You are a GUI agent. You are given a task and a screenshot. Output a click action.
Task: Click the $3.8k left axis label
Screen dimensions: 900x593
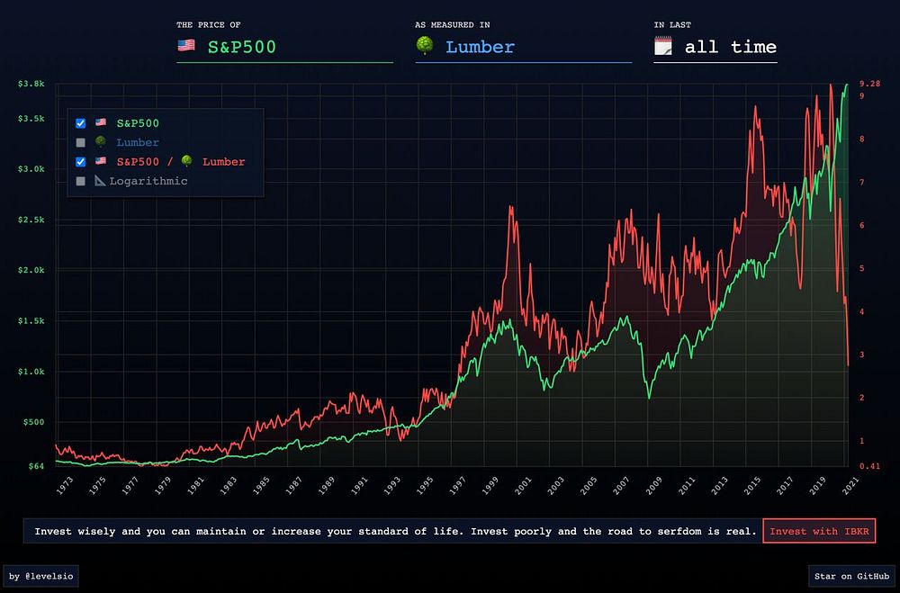31,84
